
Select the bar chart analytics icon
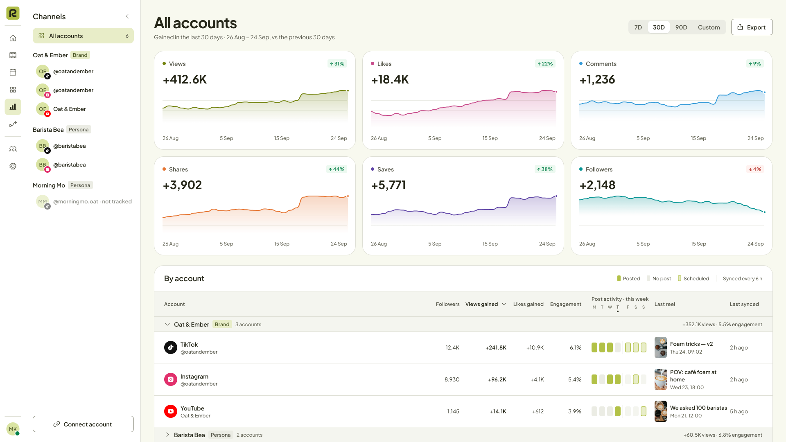pyautogui.click(x=13, y=107)
